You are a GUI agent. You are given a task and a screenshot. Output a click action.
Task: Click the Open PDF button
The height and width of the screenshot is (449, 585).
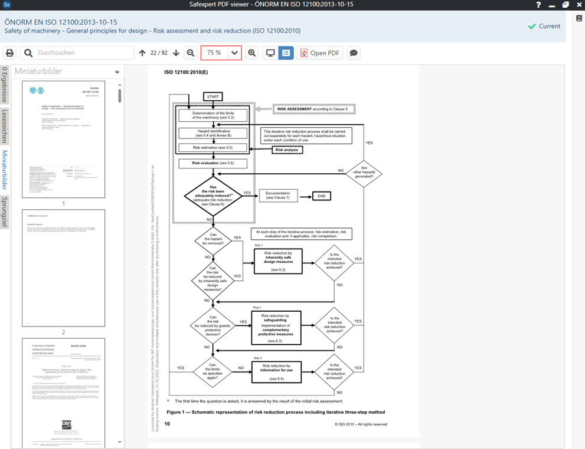click(x=320, y=53)
